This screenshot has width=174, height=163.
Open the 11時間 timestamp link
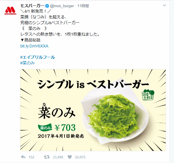(x=83, y=6)
